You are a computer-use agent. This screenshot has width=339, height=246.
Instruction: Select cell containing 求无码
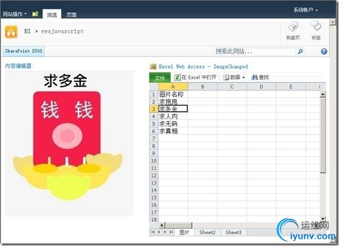[x=173, y=124]
